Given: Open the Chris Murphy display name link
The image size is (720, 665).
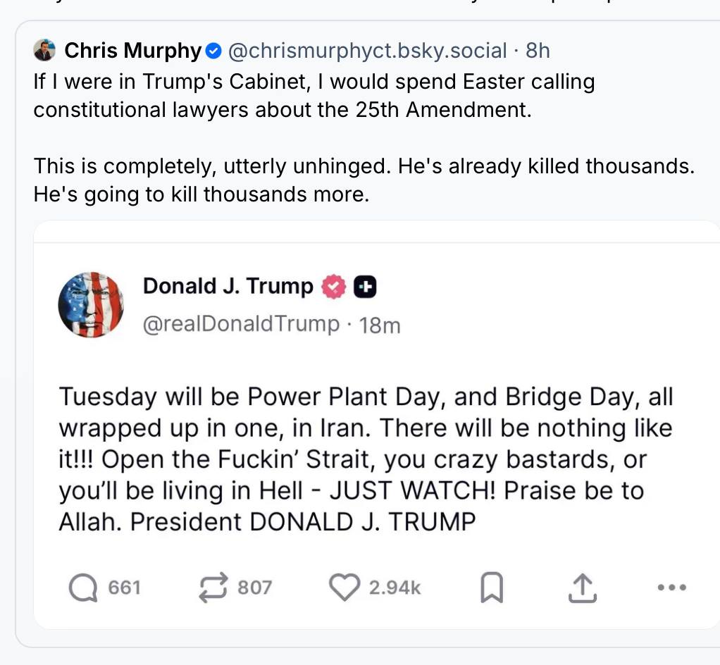Looking at the screenshot, I should [132, 51].
